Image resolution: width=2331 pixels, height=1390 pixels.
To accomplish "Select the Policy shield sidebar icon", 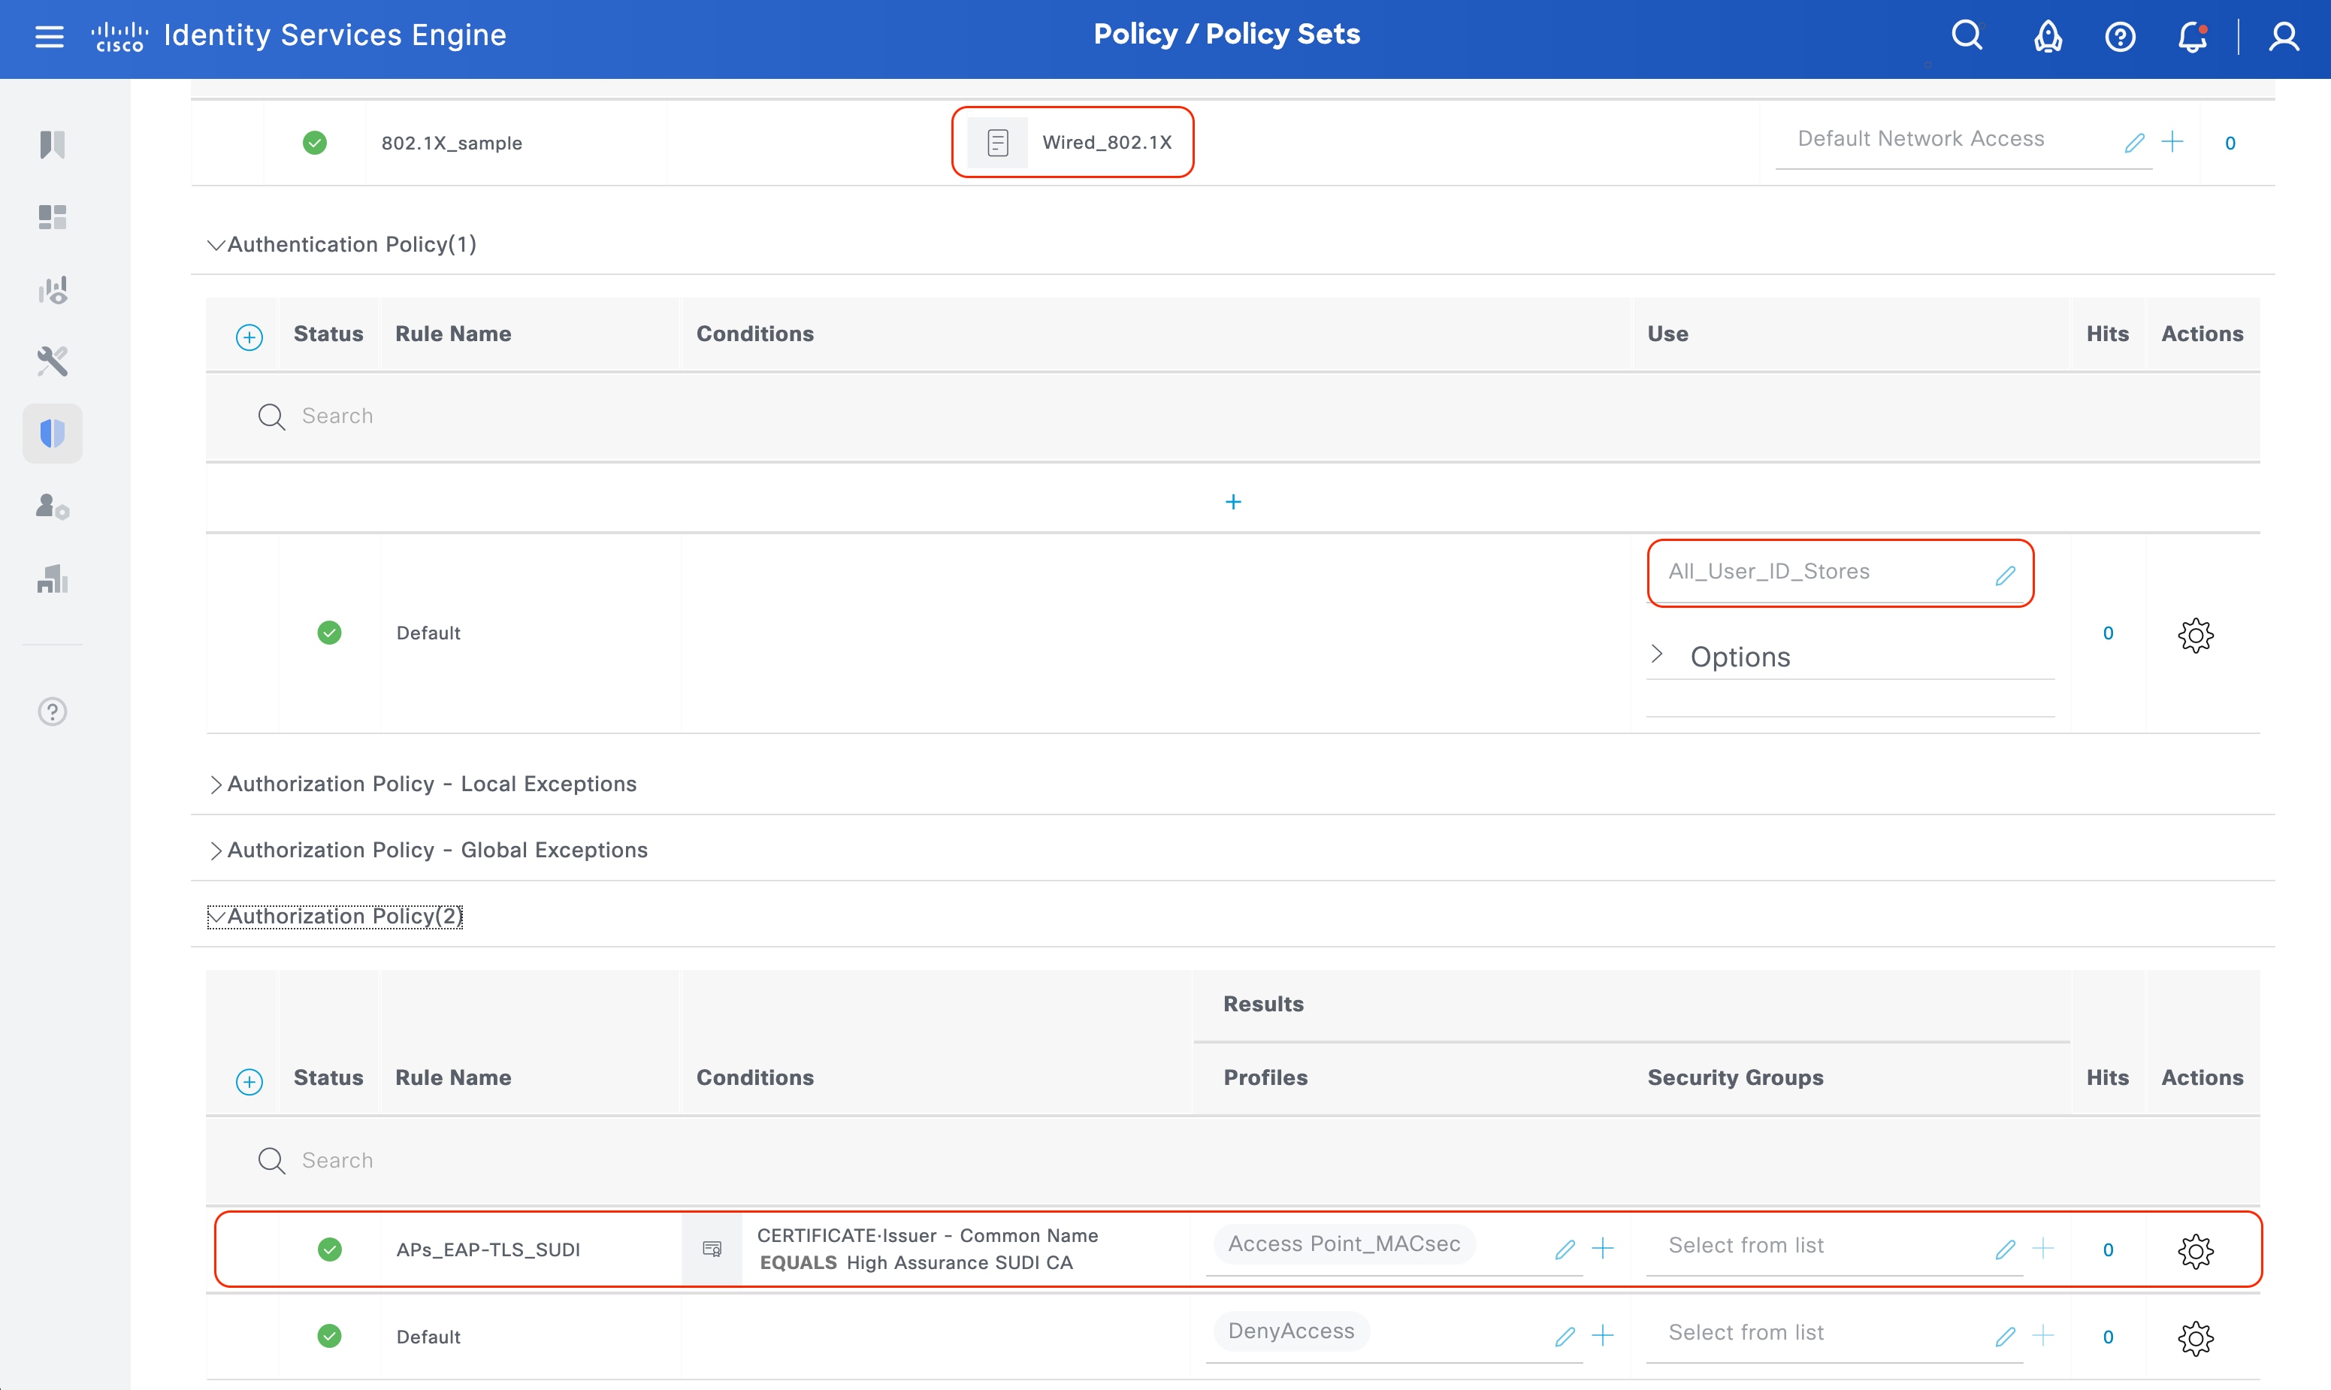I will [53, 434].
